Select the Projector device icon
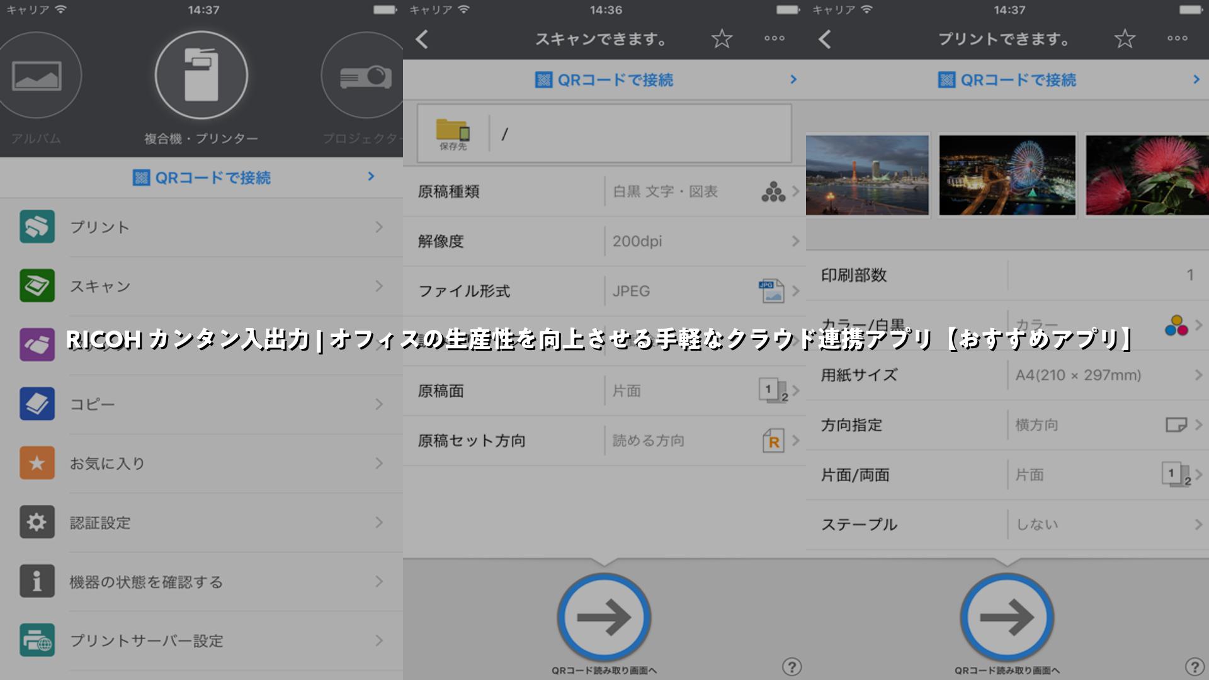 click(x=364, y=76)
